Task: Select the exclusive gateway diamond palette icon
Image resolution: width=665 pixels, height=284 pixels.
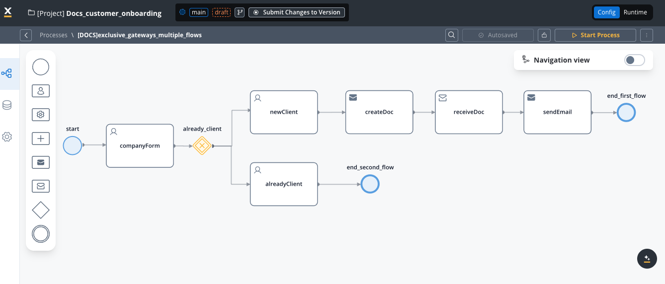Action: (x=41, y=210)
